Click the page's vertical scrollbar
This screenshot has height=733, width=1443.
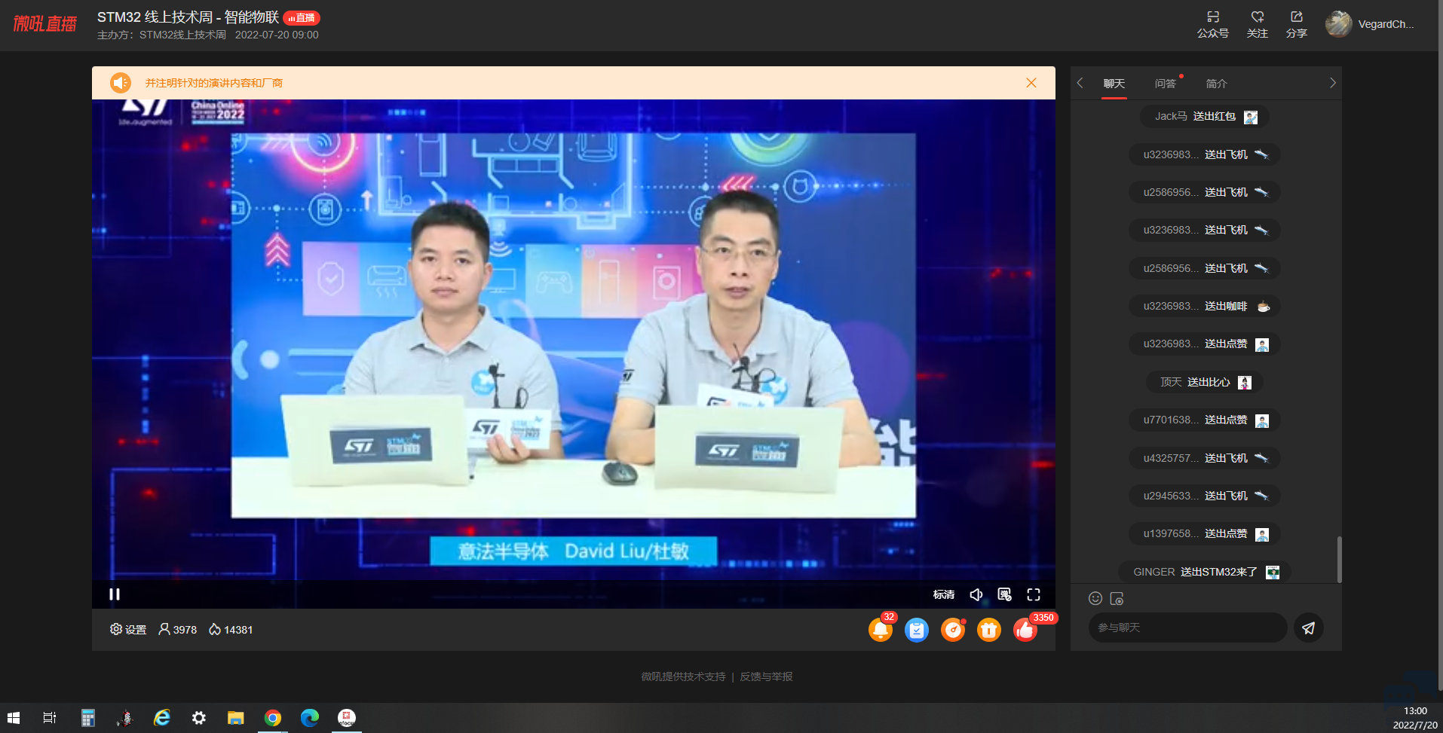[x=1440, y=347]
